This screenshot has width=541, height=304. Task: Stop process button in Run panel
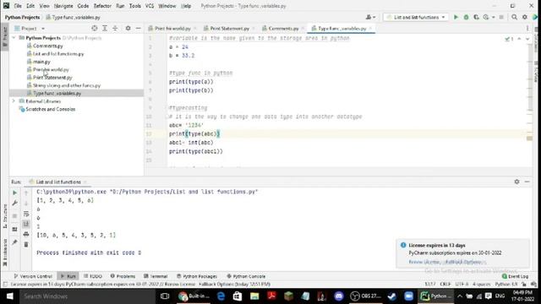[x=14, y=216]
